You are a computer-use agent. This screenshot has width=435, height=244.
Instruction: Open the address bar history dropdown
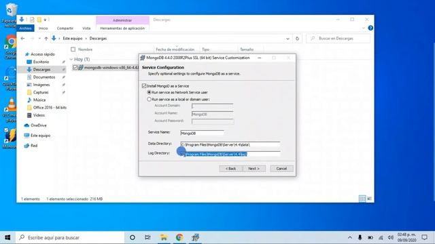tap(288, 39)
